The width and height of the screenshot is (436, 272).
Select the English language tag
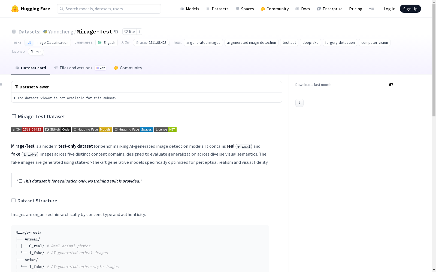[x=107, y=42]
